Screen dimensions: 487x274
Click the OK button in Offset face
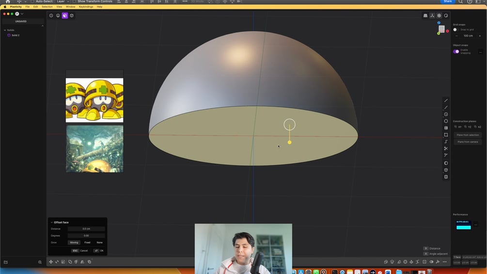[x=99, y=251]
